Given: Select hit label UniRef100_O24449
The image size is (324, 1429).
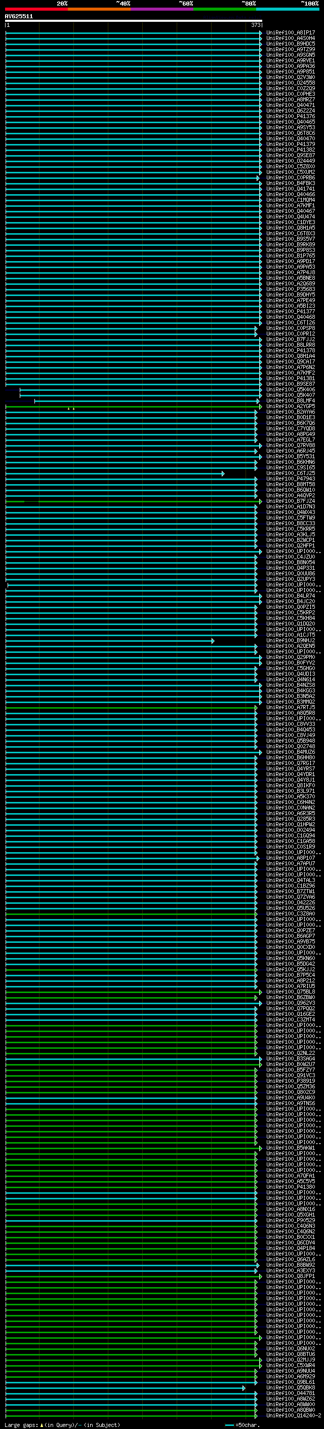Looking at the screenshot, I should tap(290, 161).
